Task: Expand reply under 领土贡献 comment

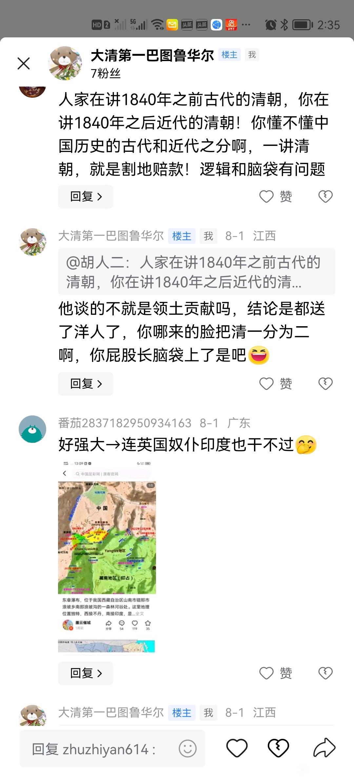Action: click(x=86, y=384)
